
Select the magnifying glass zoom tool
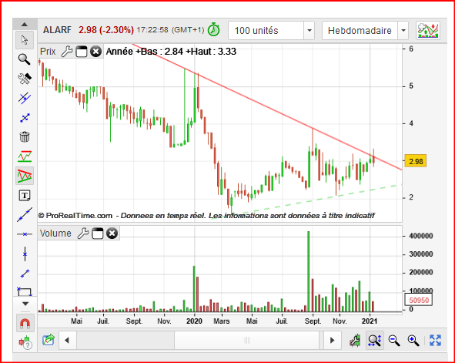pyautogui.click(x=25, y=59)
